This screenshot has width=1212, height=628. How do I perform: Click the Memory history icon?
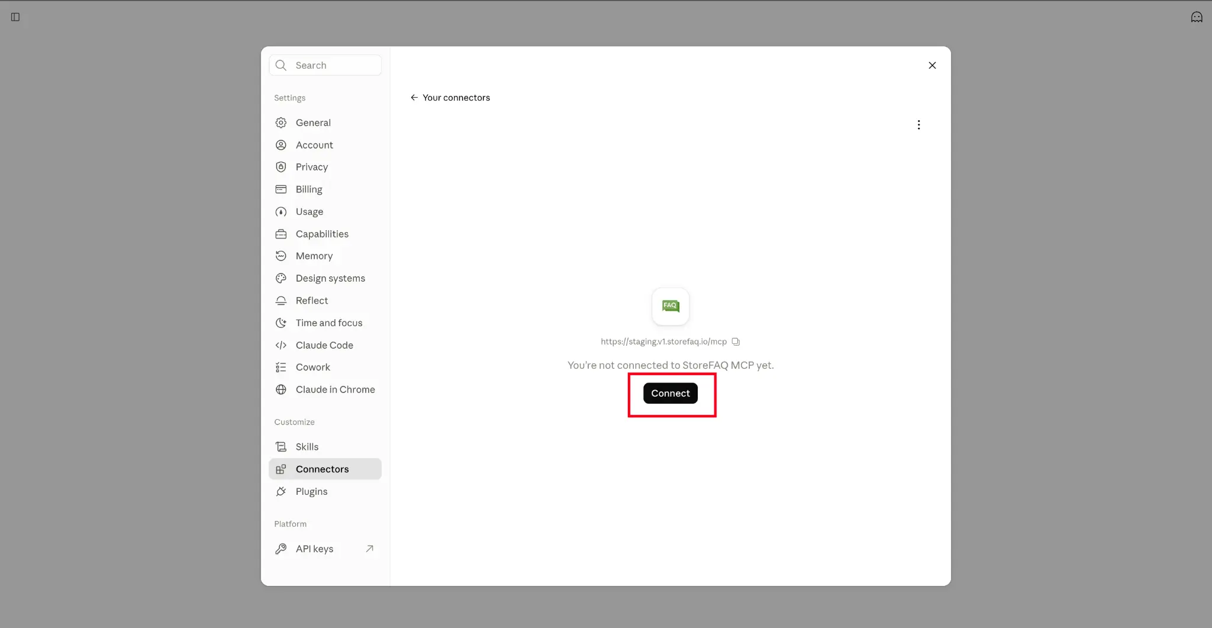tap(281, 256)
